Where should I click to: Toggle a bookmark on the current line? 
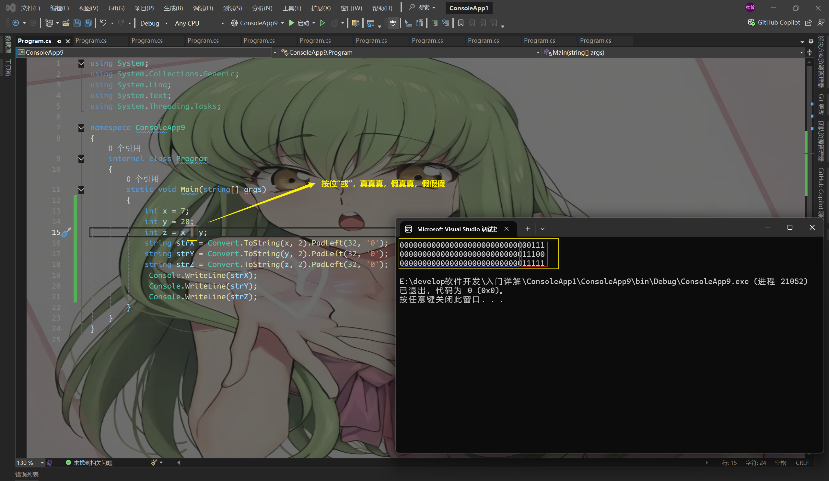tap(461, 23)
